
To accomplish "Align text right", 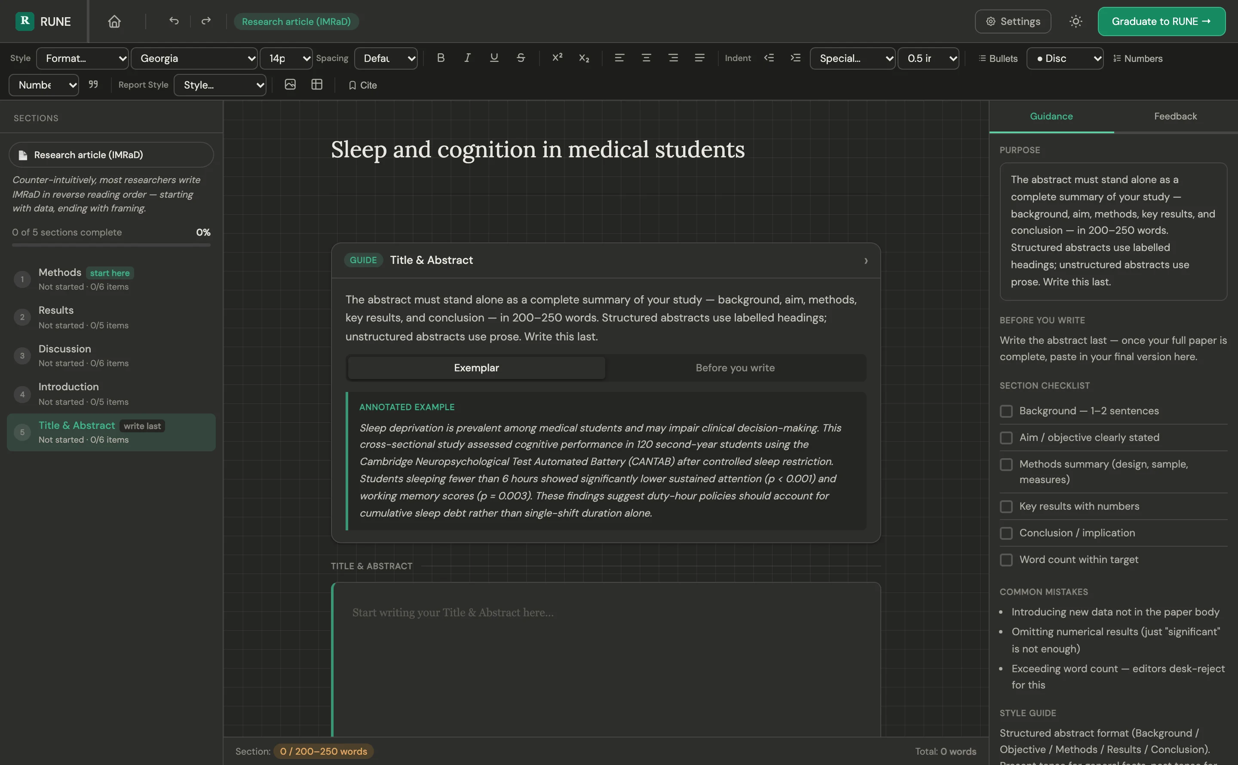I will click(x=673, y=58).
